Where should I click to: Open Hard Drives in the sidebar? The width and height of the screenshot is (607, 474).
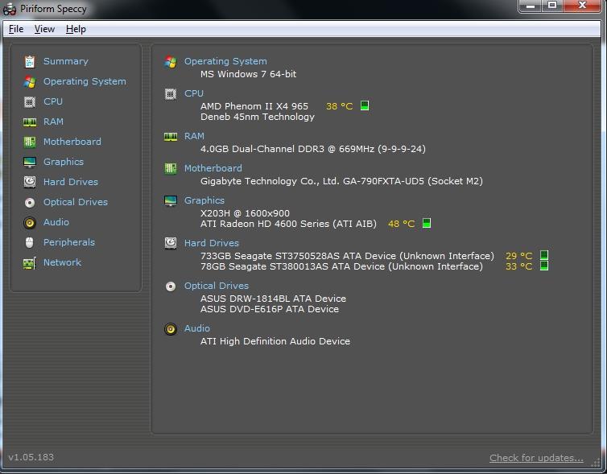click(71, 182)
